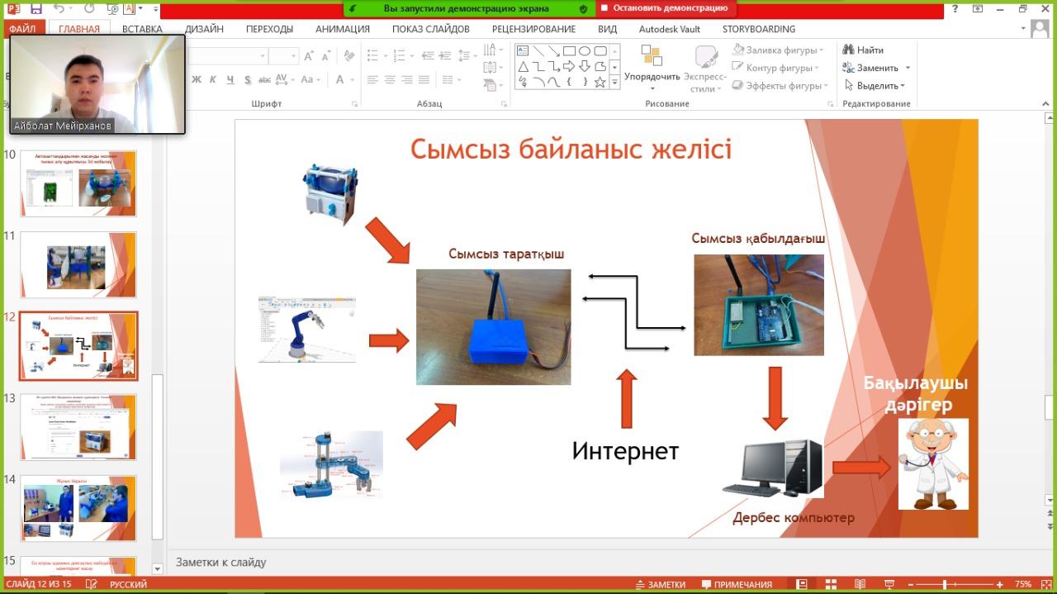Click the Упорядочить (Arrange) icon
Viewport: 1057px width, 594px height.
pyautogui.click(x=652, y=56)
